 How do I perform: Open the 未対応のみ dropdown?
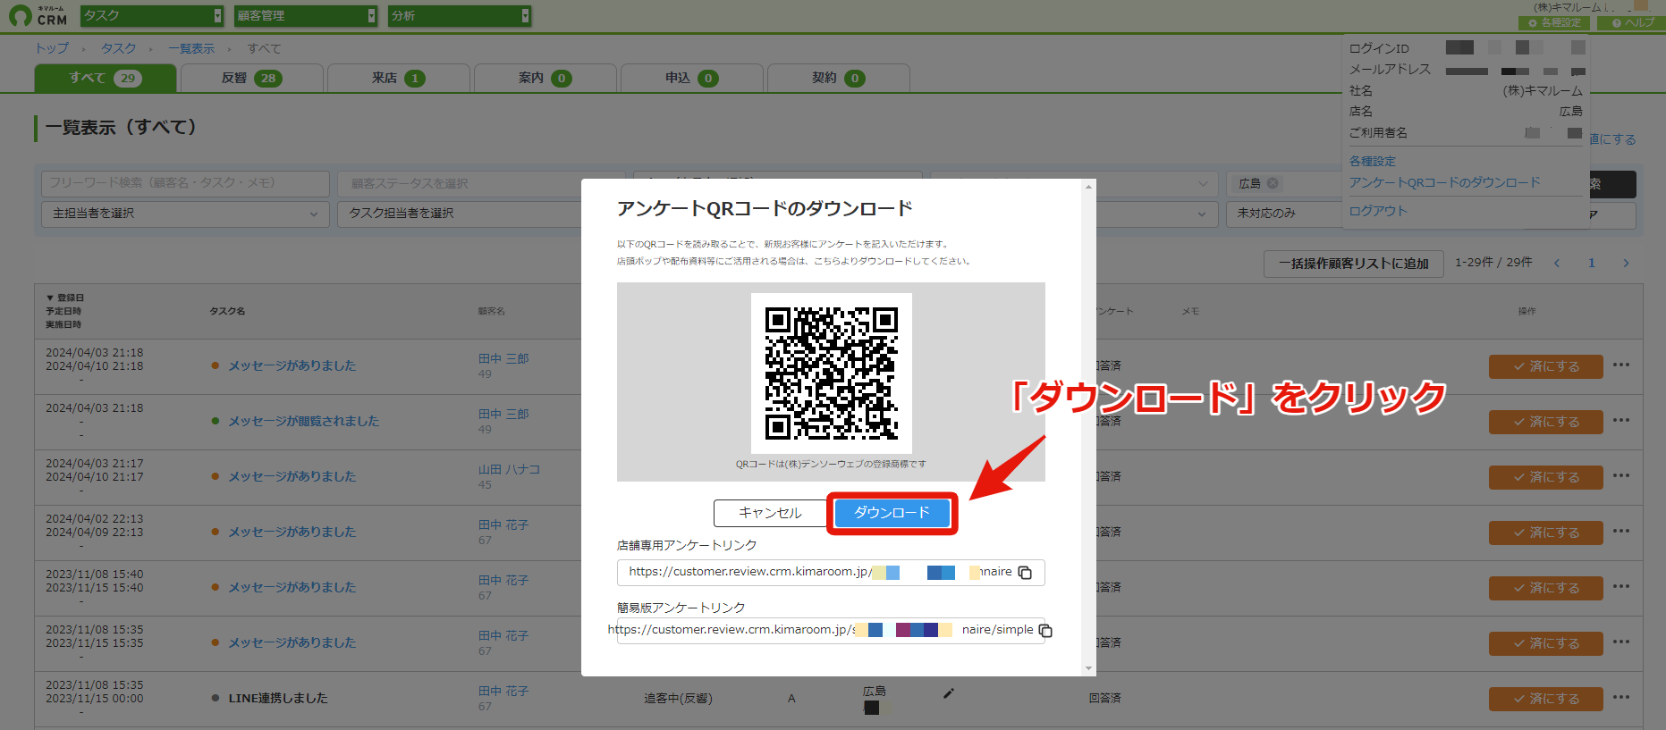(1286, 214)
